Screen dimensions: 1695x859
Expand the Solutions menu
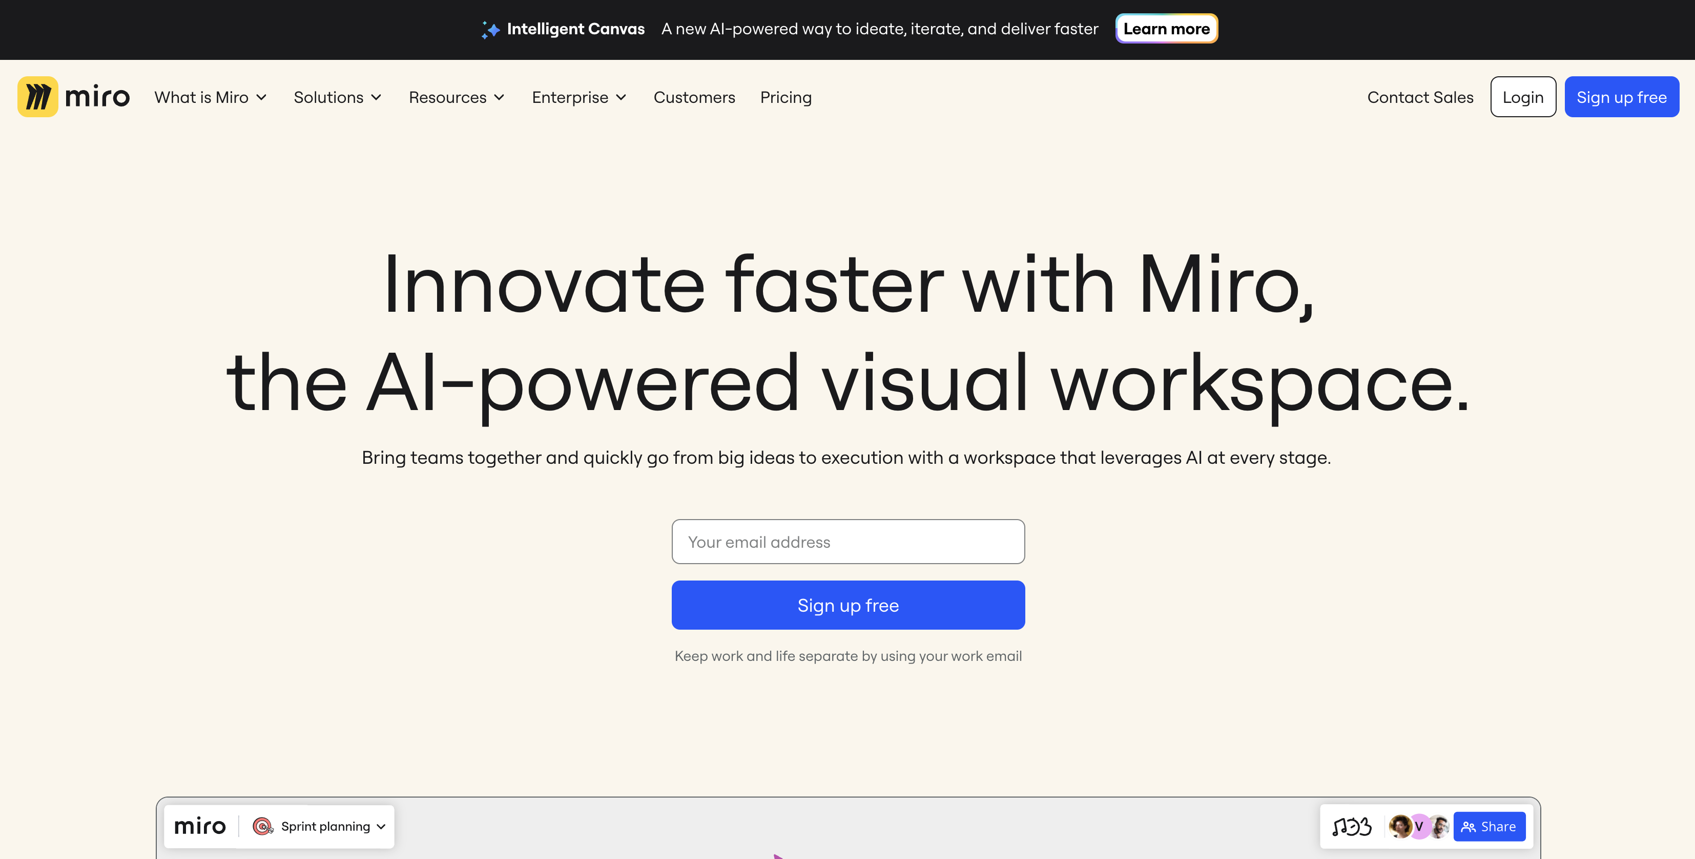click(338, 97)
